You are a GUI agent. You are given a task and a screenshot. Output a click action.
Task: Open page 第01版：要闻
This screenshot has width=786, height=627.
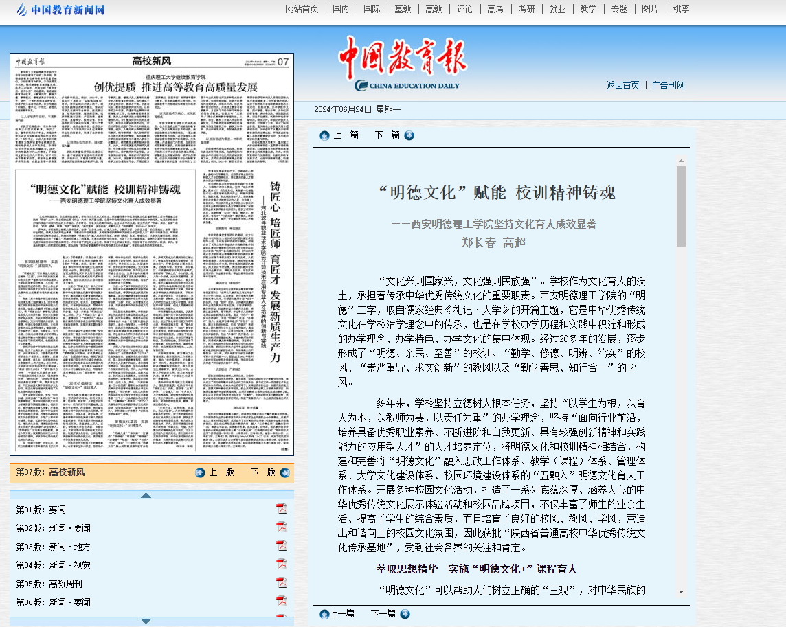[41, 510]
